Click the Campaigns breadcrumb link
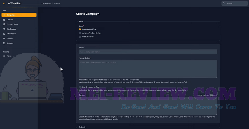 (x=46, y=3)
